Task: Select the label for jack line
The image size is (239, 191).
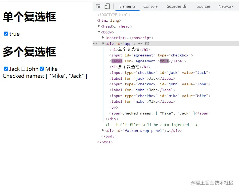Action: [142, 79]
